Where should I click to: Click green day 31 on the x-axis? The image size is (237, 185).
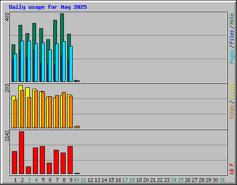coord(222,180)
